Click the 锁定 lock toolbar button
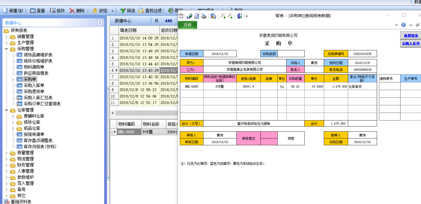The image size is (421, 204). [100, 11]
